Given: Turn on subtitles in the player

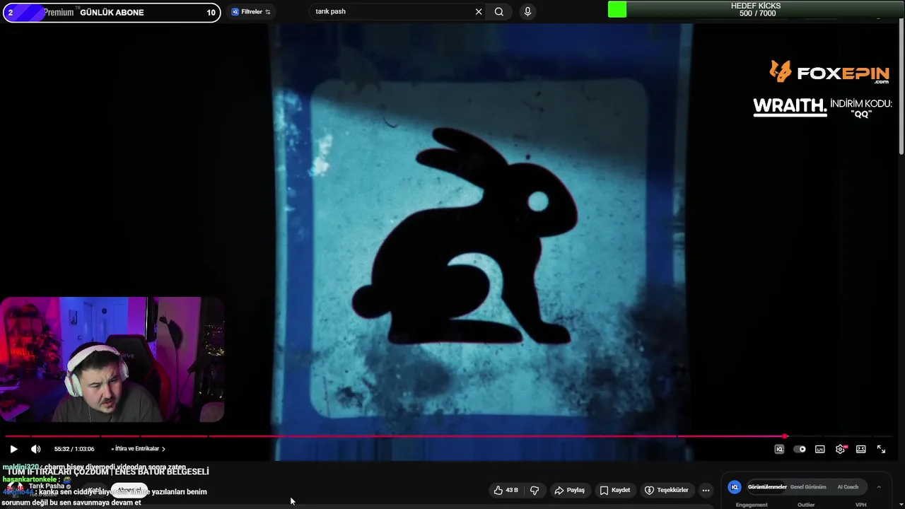Looking at the screenshot, I should [820, 449].
